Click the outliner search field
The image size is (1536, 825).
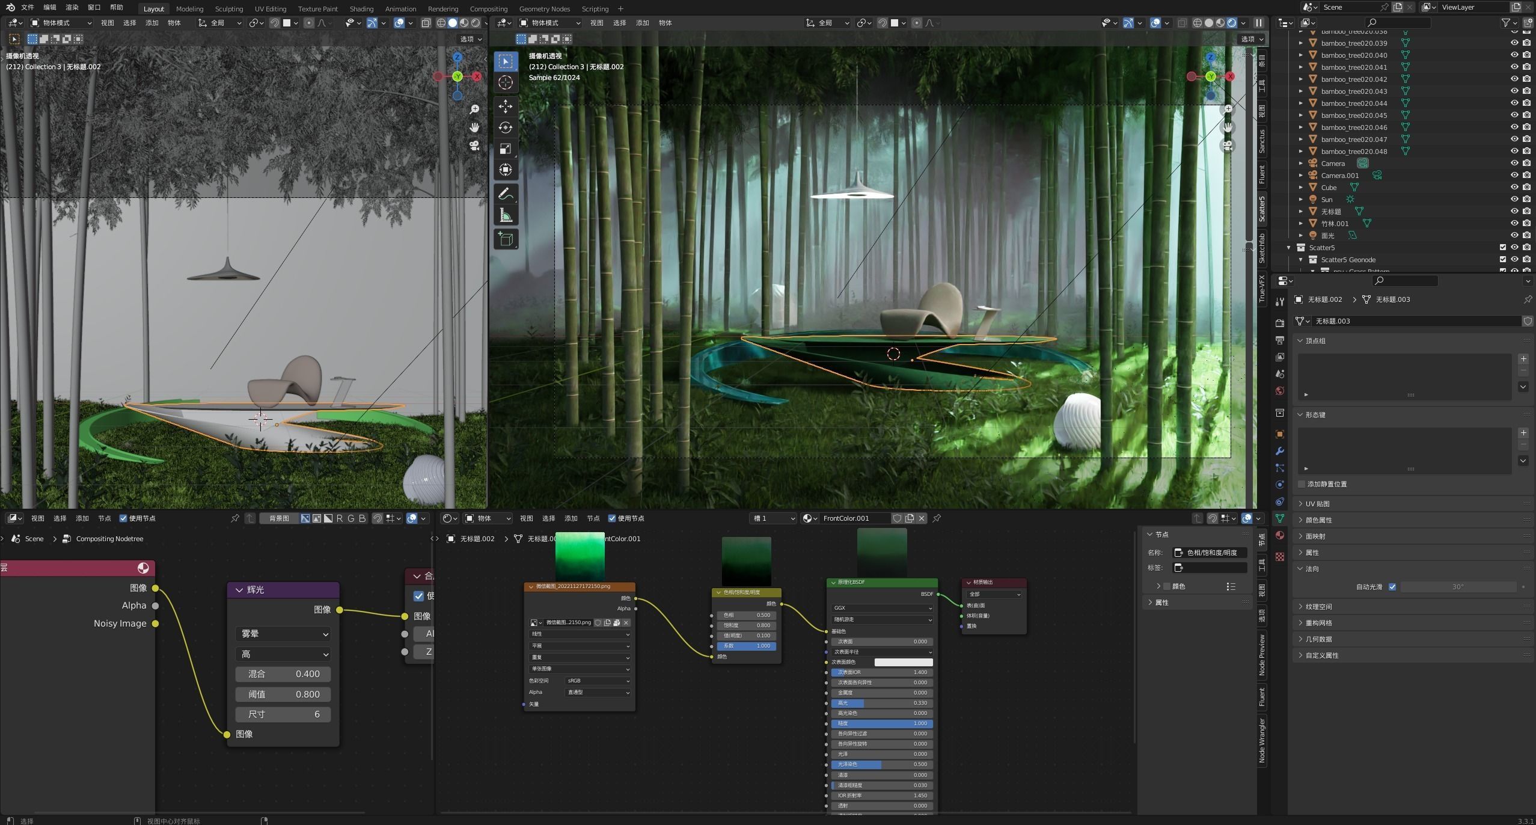click(1398, 23)
